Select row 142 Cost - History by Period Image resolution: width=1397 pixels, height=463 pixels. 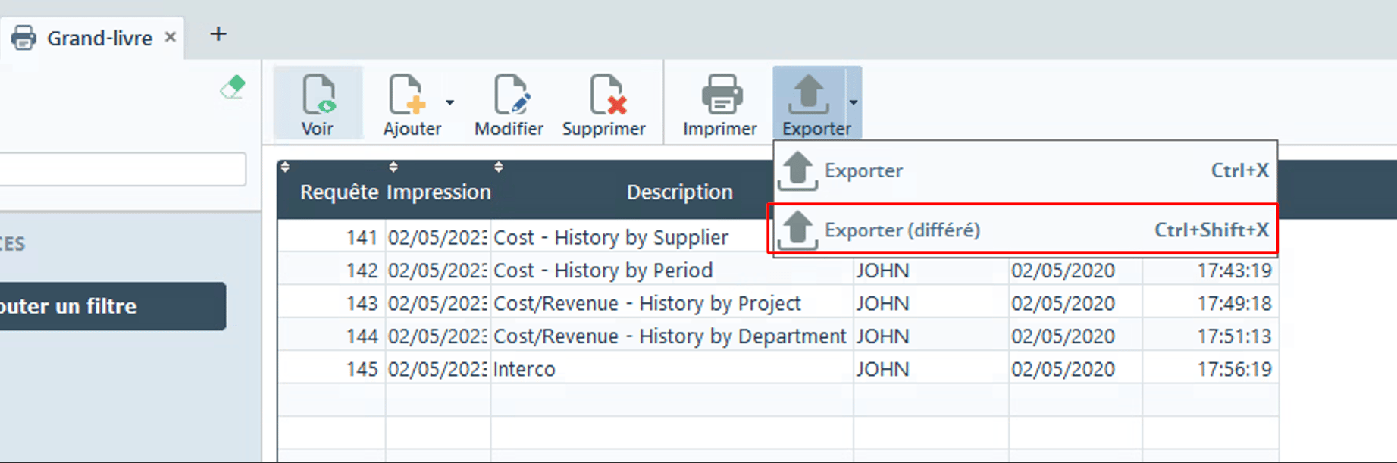pos(603,271)
